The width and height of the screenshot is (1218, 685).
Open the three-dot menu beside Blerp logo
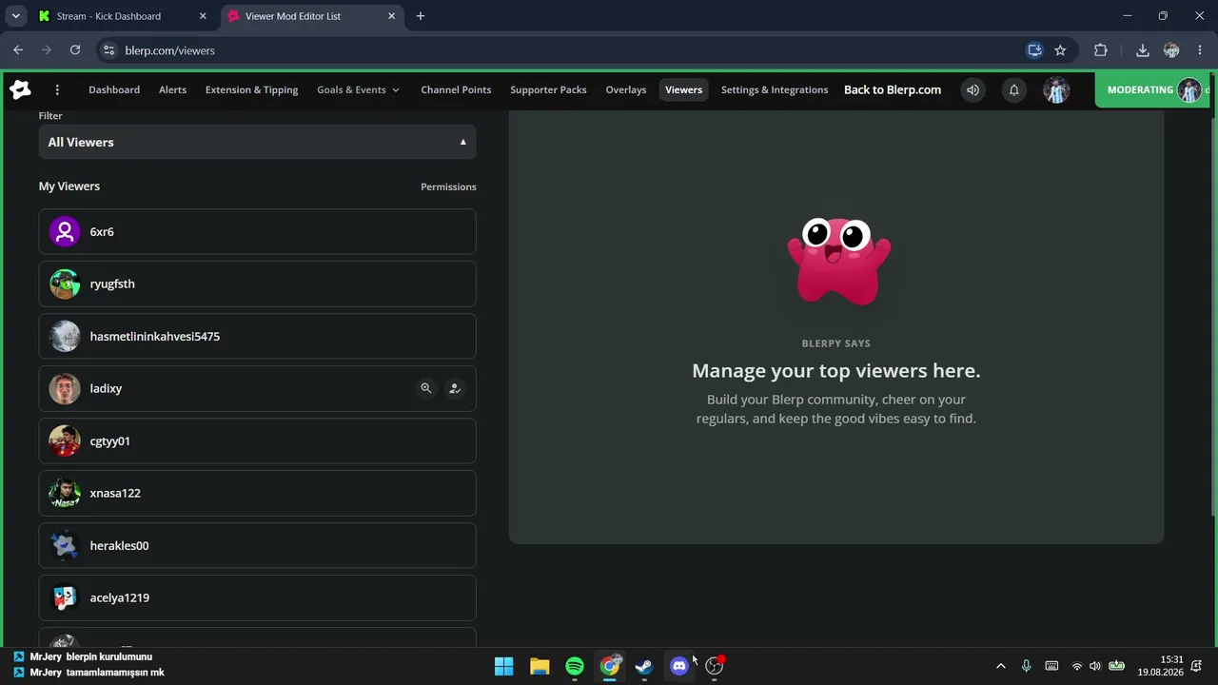point(57,89)
